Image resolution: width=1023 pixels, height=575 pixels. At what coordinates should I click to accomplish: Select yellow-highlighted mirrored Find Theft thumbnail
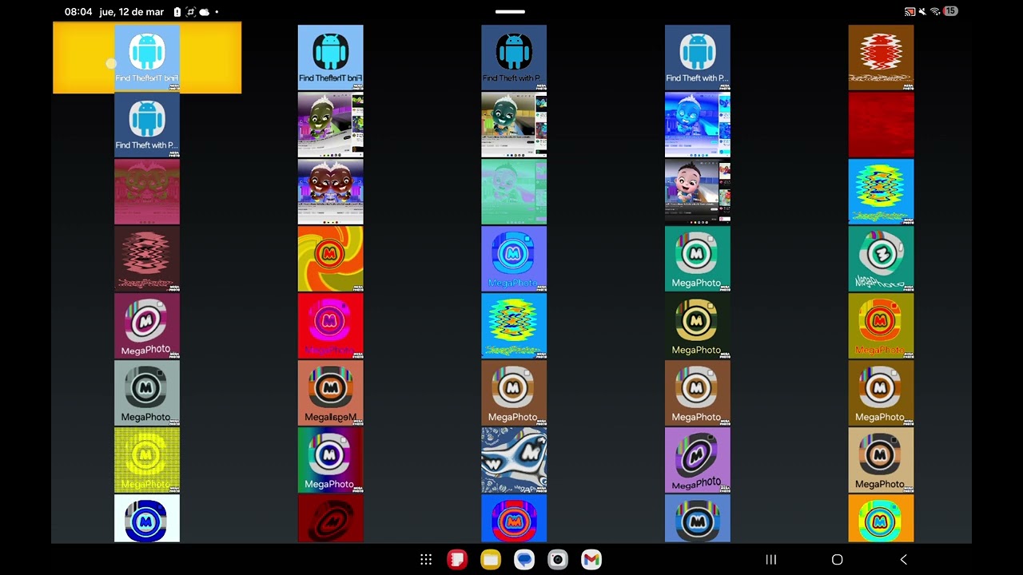pos(147,57)
